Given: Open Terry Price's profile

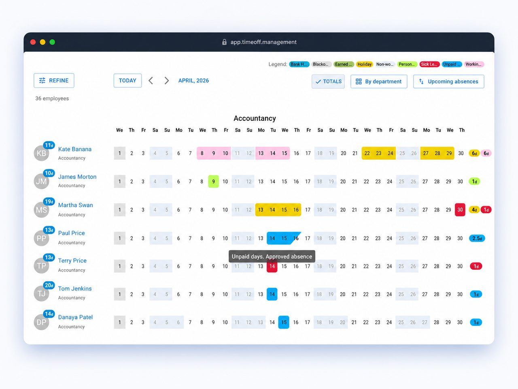Looking at the screenshot, I should (72, 261).
